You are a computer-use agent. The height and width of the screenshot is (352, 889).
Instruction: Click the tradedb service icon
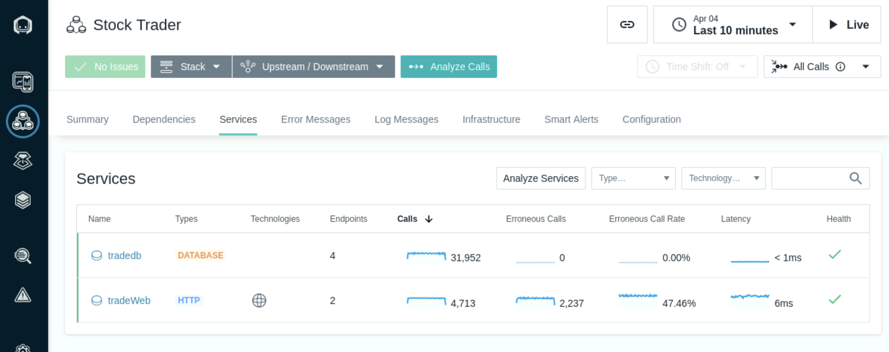tap(97, 256)
